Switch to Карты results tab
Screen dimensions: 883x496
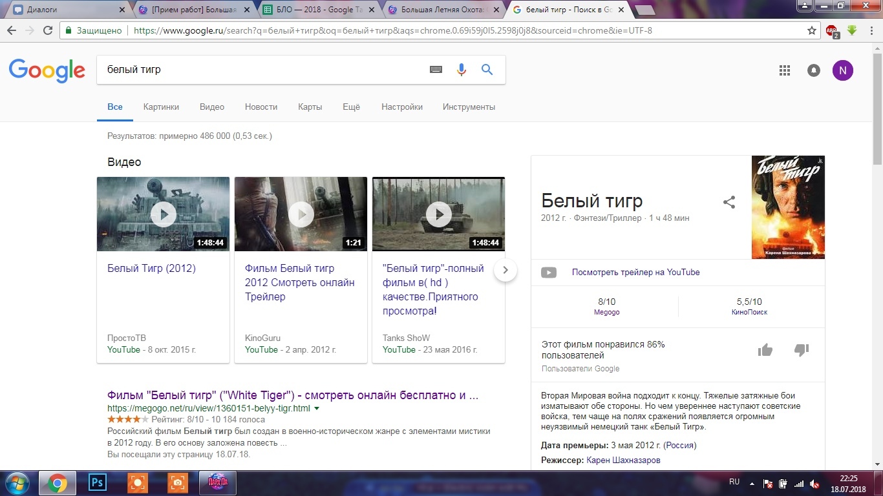[x=310, y=107]
